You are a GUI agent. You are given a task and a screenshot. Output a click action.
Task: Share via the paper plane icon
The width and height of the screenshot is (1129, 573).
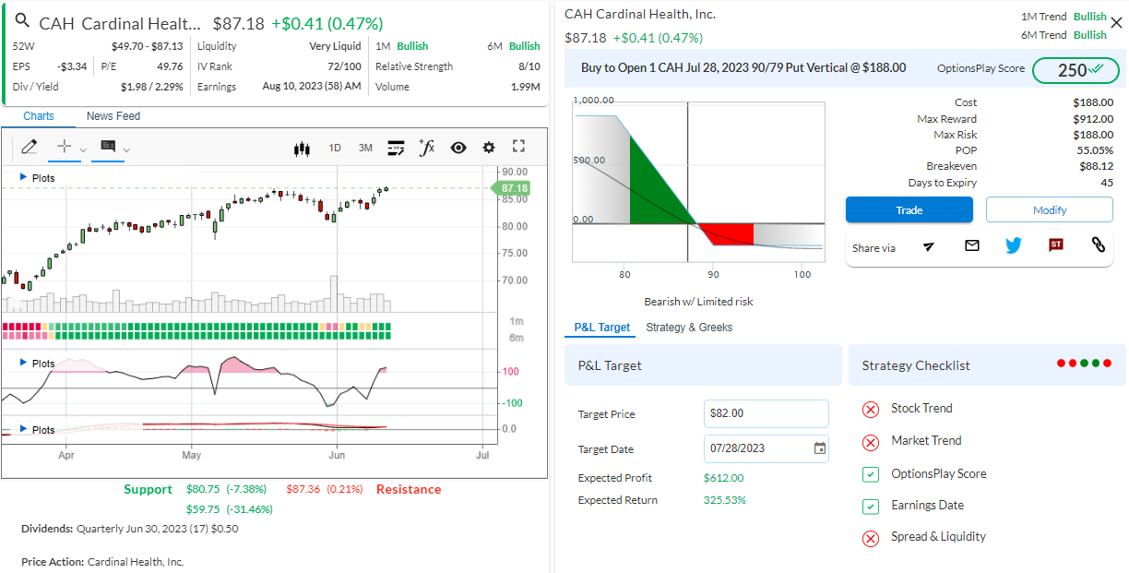pos(929,245)
